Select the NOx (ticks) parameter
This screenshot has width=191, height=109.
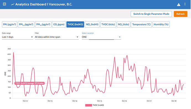coord(123,24)
